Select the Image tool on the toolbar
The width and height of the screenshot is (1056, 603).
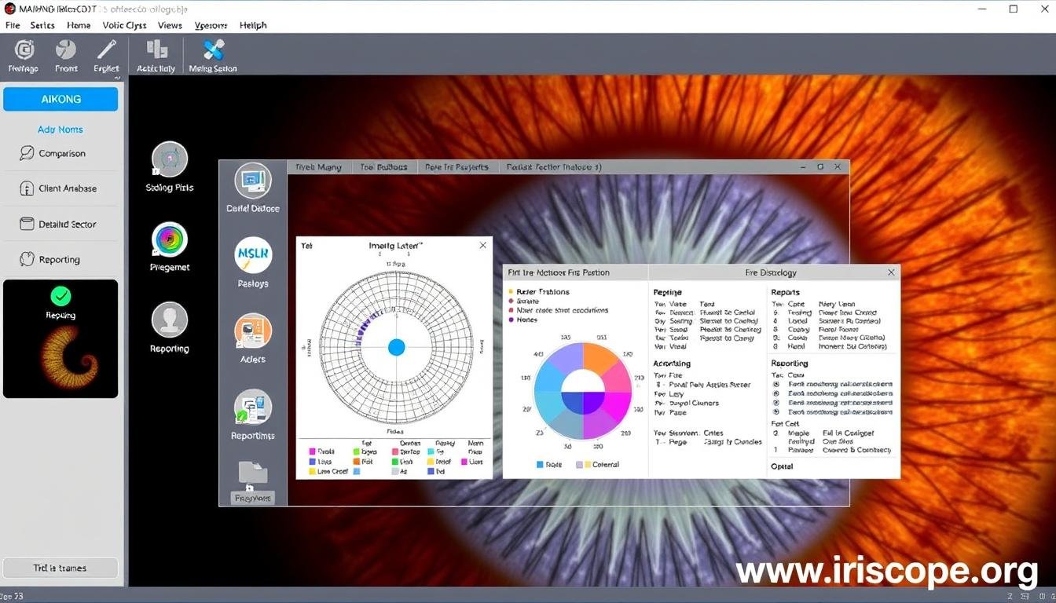(23, 55)
